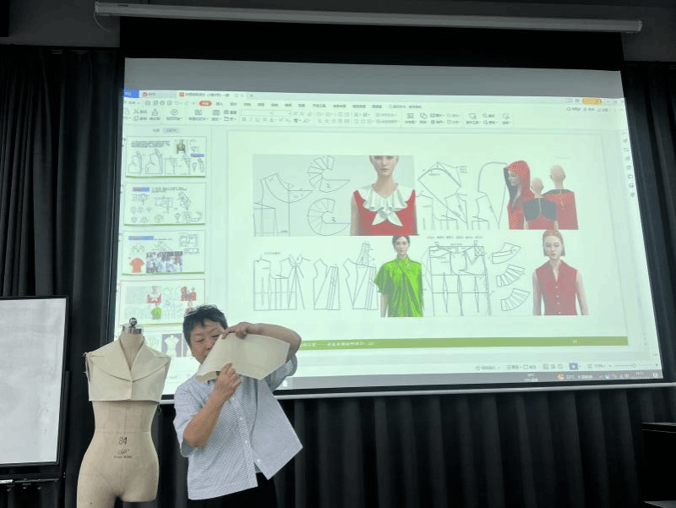Open the zoom percentage dropdown in status bar
This screenshot has height=508, width=676.
[x=601, y=367]
